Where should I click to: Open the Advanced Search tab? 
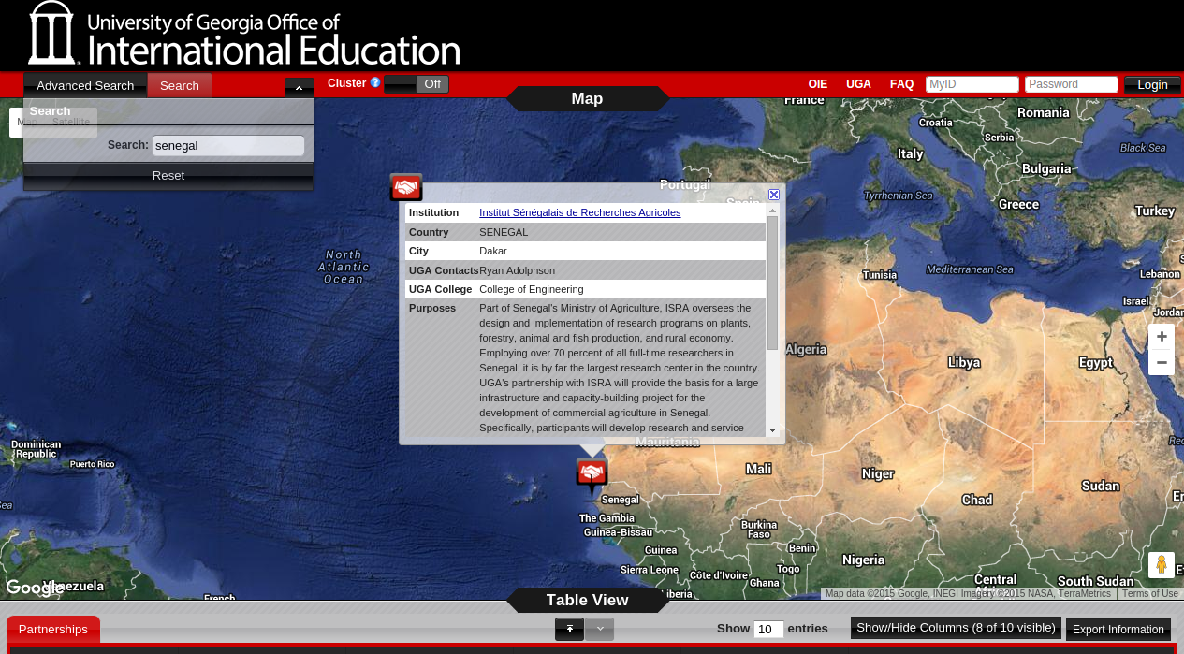tap(85, 85)
